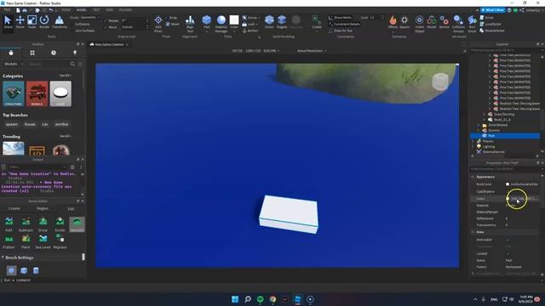Toggle the Collisions option
Screen dimensions: 545x306
click(x=83, y=24)
